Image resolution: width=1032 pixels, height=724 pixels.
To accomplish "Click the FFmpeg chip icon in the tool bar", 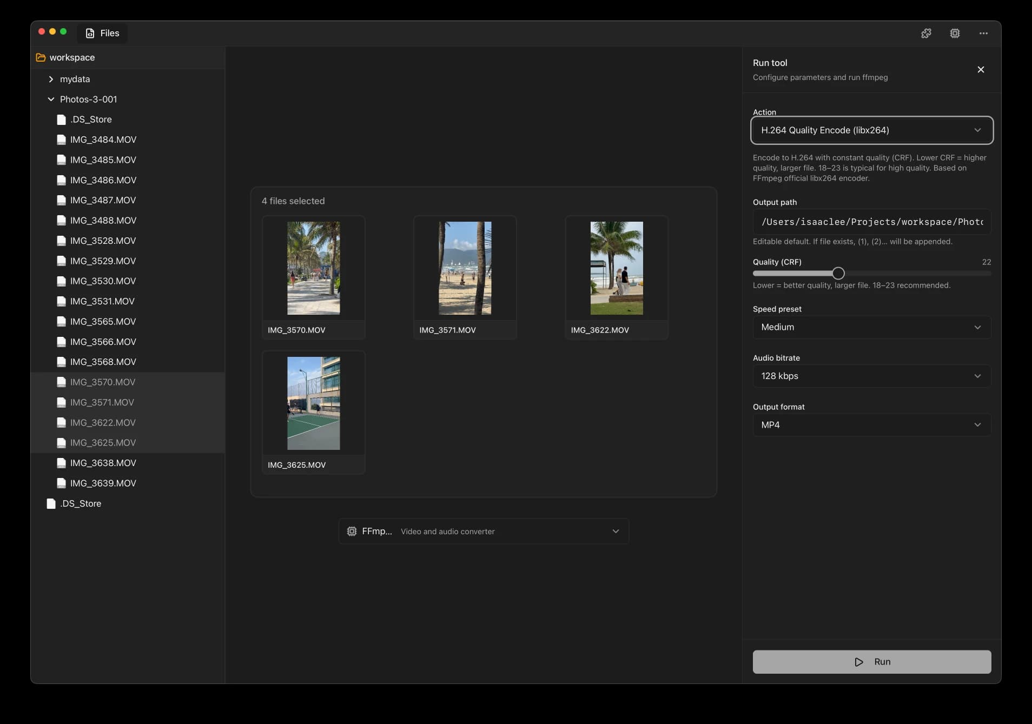I will (x=351, y=531).
